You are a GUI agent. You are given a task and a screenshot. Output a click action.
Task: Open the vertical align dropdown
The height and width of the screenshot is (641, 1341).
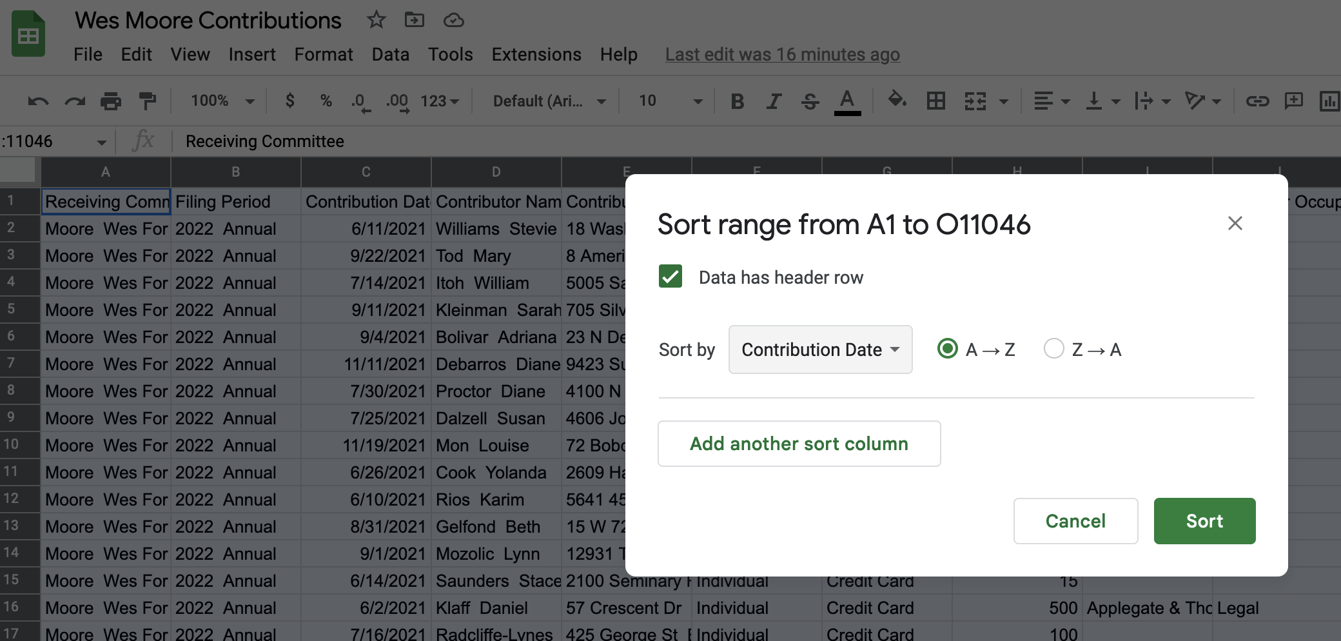tap(1103, 101)
